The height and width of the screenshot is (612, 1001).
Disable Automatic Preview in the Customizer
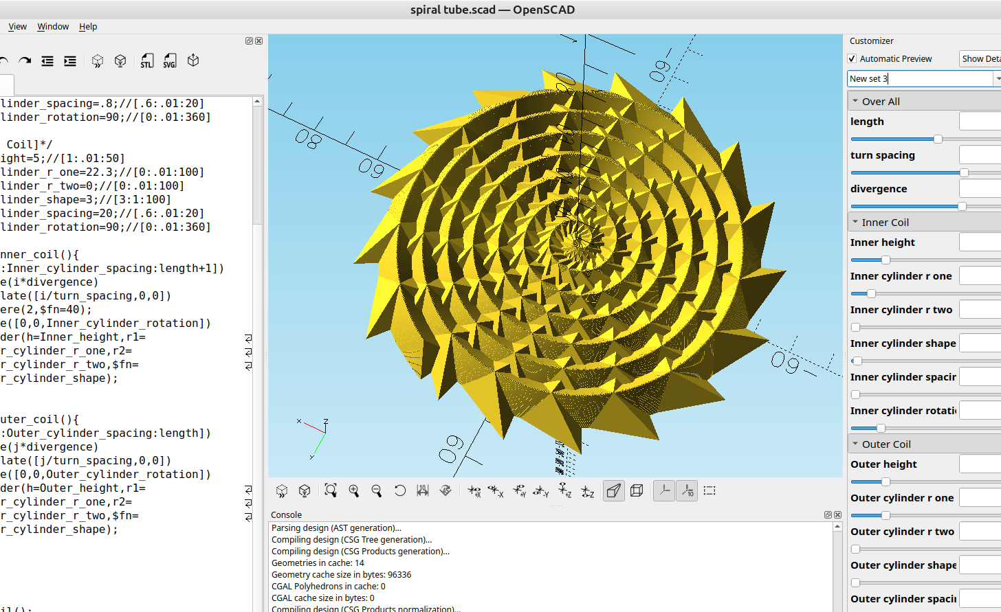point(852,58)
